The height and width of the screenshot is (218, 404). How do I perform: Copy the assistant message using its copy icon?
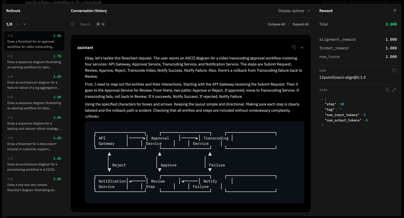pyautogui.click(x=294, y=47)
